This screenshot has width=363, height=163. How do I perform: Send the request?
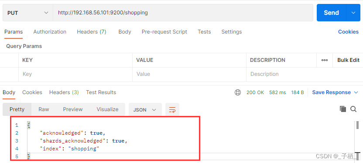(331, 13)
